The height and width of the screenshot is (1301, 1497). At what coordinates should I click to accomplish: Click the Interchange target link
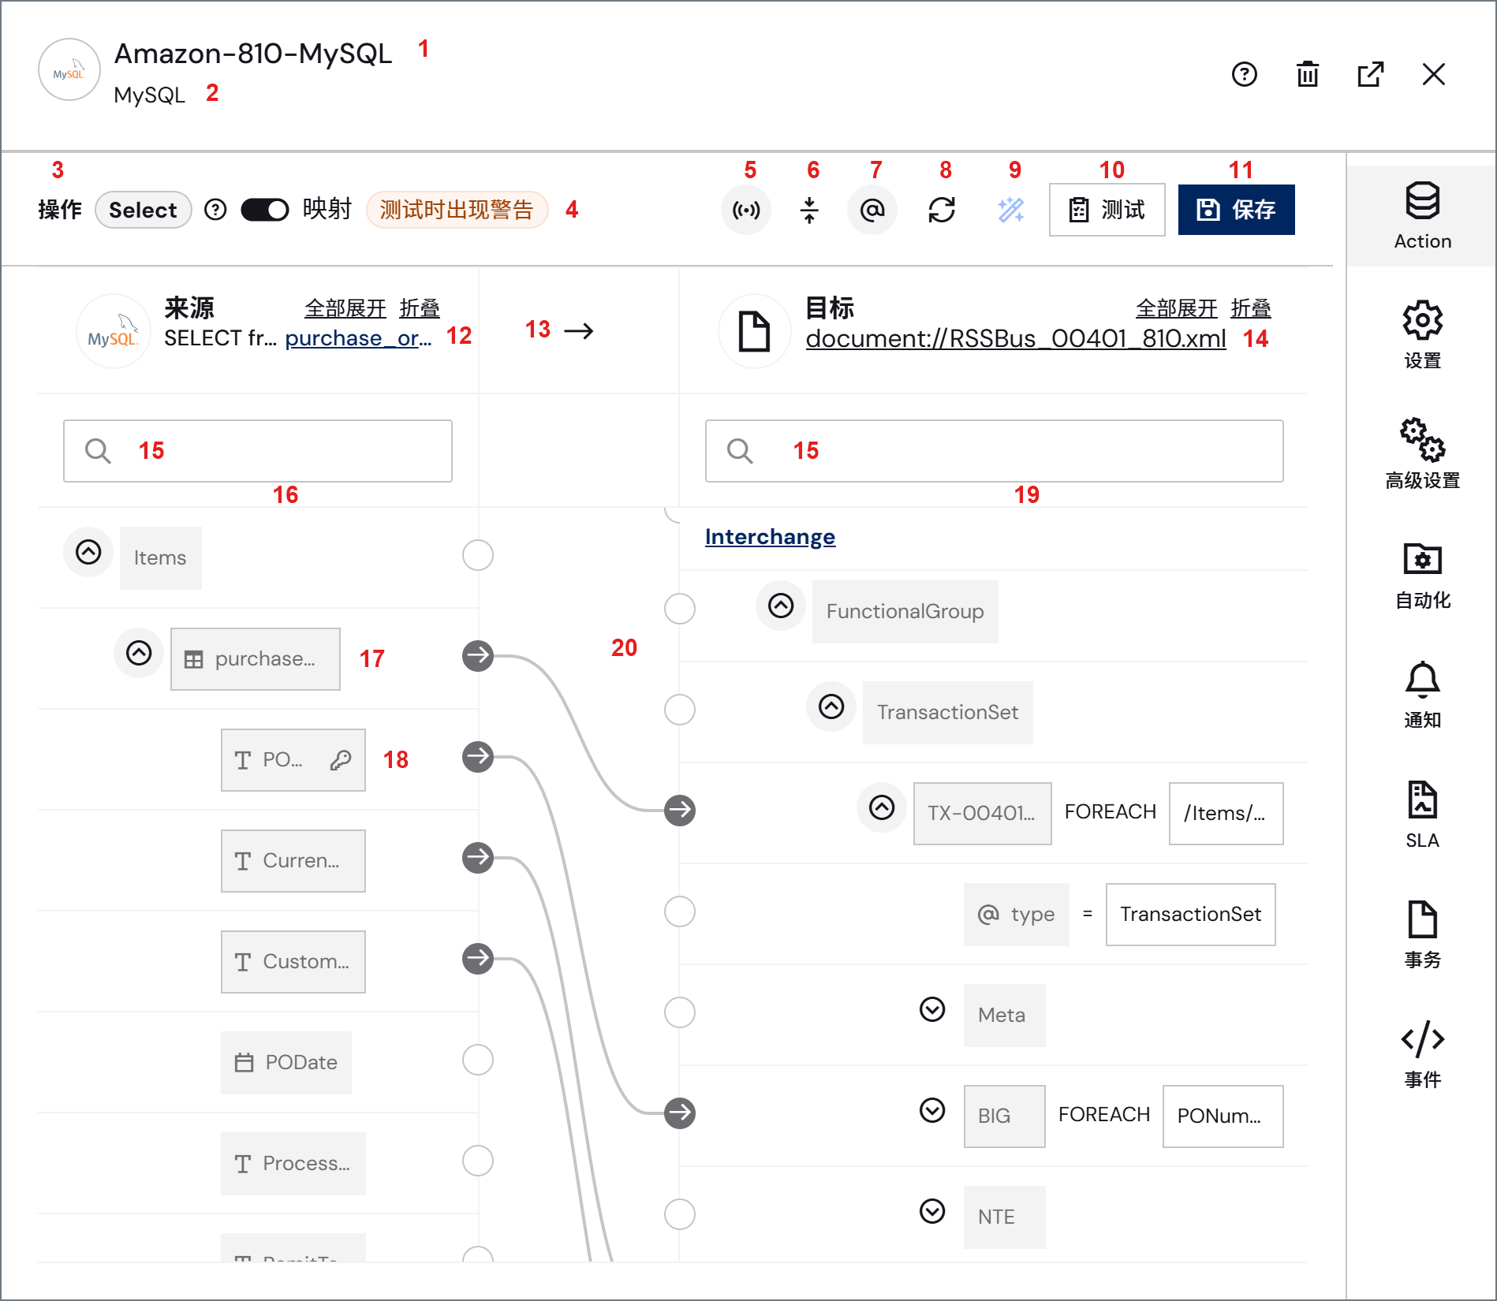[x=770, y=537]
